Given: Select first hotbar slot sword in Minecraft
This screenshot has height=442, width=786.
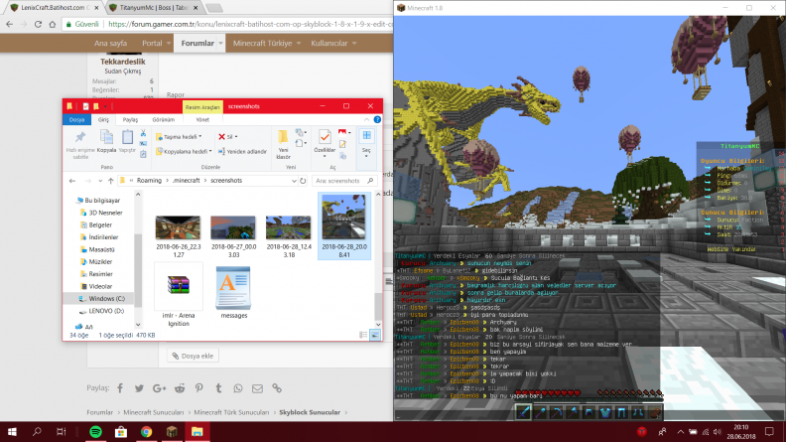Looking at the screenshot, I should pos(523,412).
